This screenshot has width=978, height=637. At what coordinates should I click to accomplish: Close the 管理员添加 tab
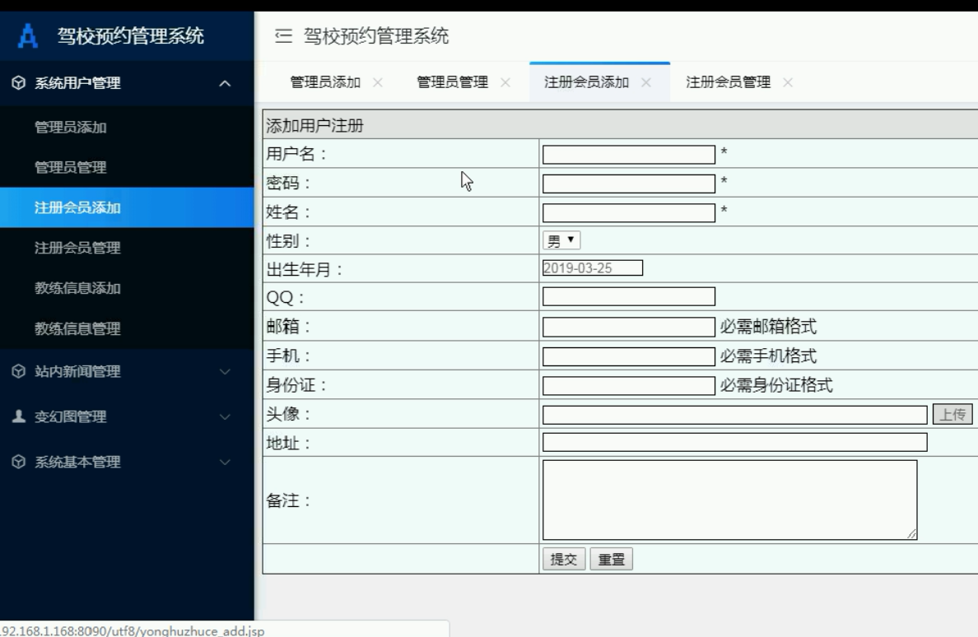tap(377, 82)
